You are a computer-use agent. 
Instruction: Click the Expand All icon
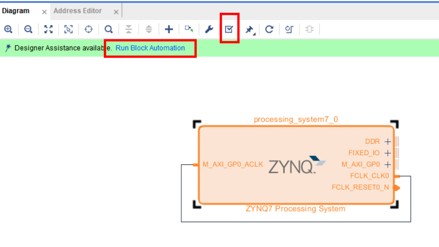coord(149,29)
